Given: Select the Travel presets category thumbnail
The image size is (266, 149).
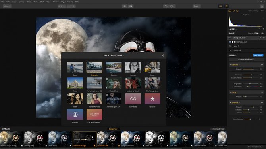Looking at the screenshot, I should tap(75, 83).
